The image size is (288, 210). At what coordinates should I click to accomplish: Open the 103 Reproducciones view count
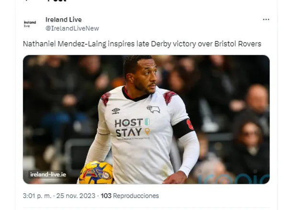tap(130, 196)
